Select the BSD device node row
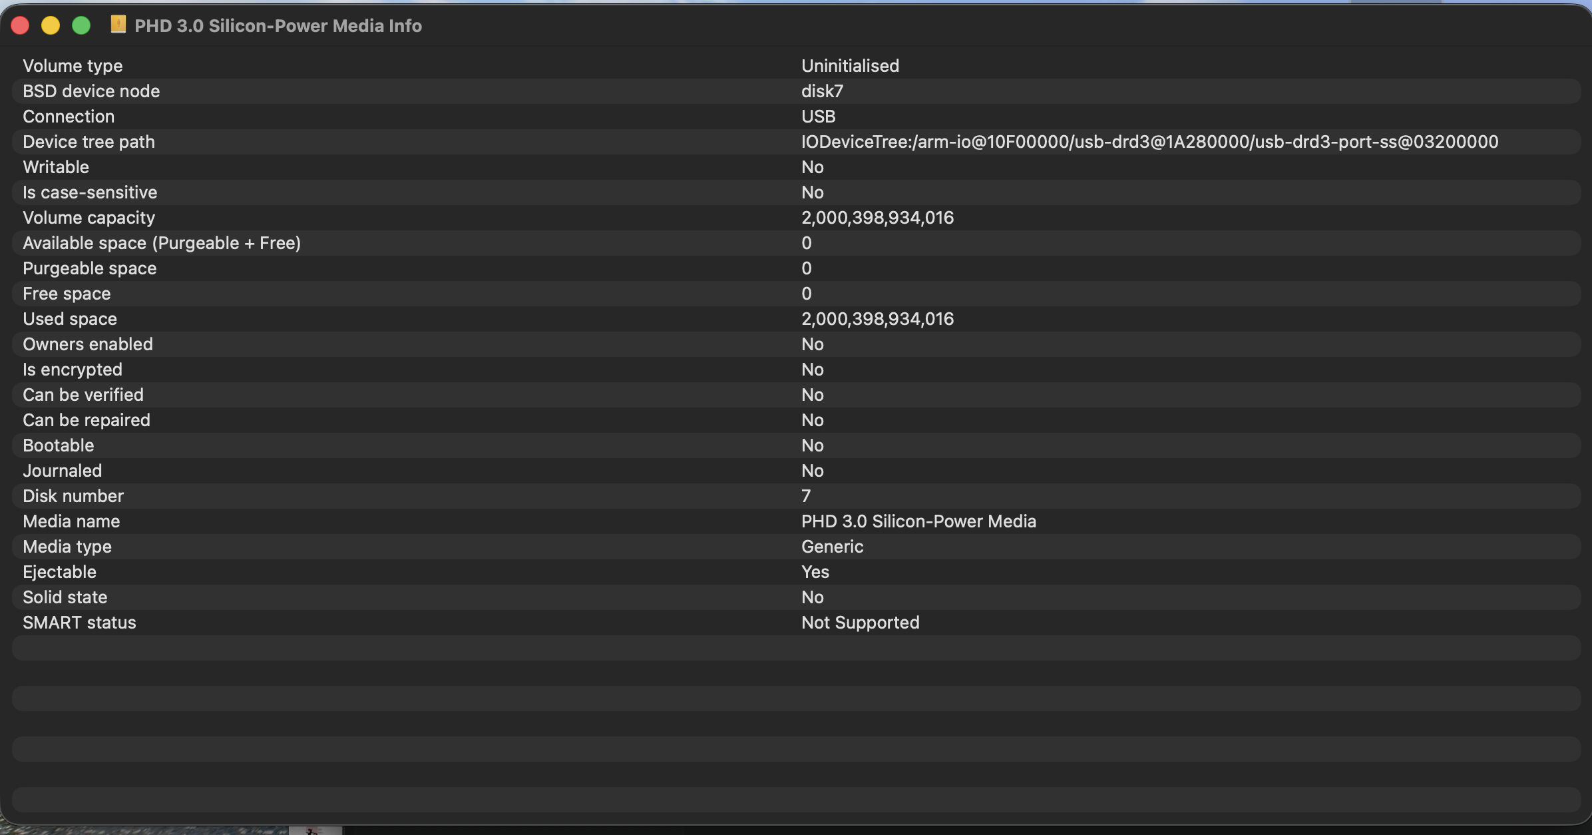Screen dimensions: 1592x835 (x=91, y=91)
